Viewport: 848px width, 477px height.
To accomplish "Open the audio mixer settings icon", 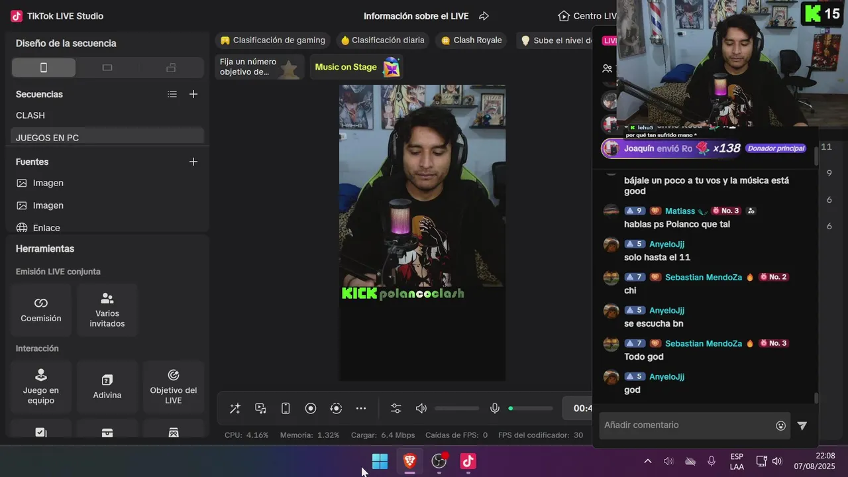I will [396, 409].
